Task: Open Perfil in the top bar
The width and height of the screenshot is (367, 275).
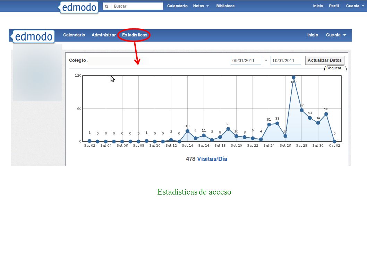Action: 334,6
